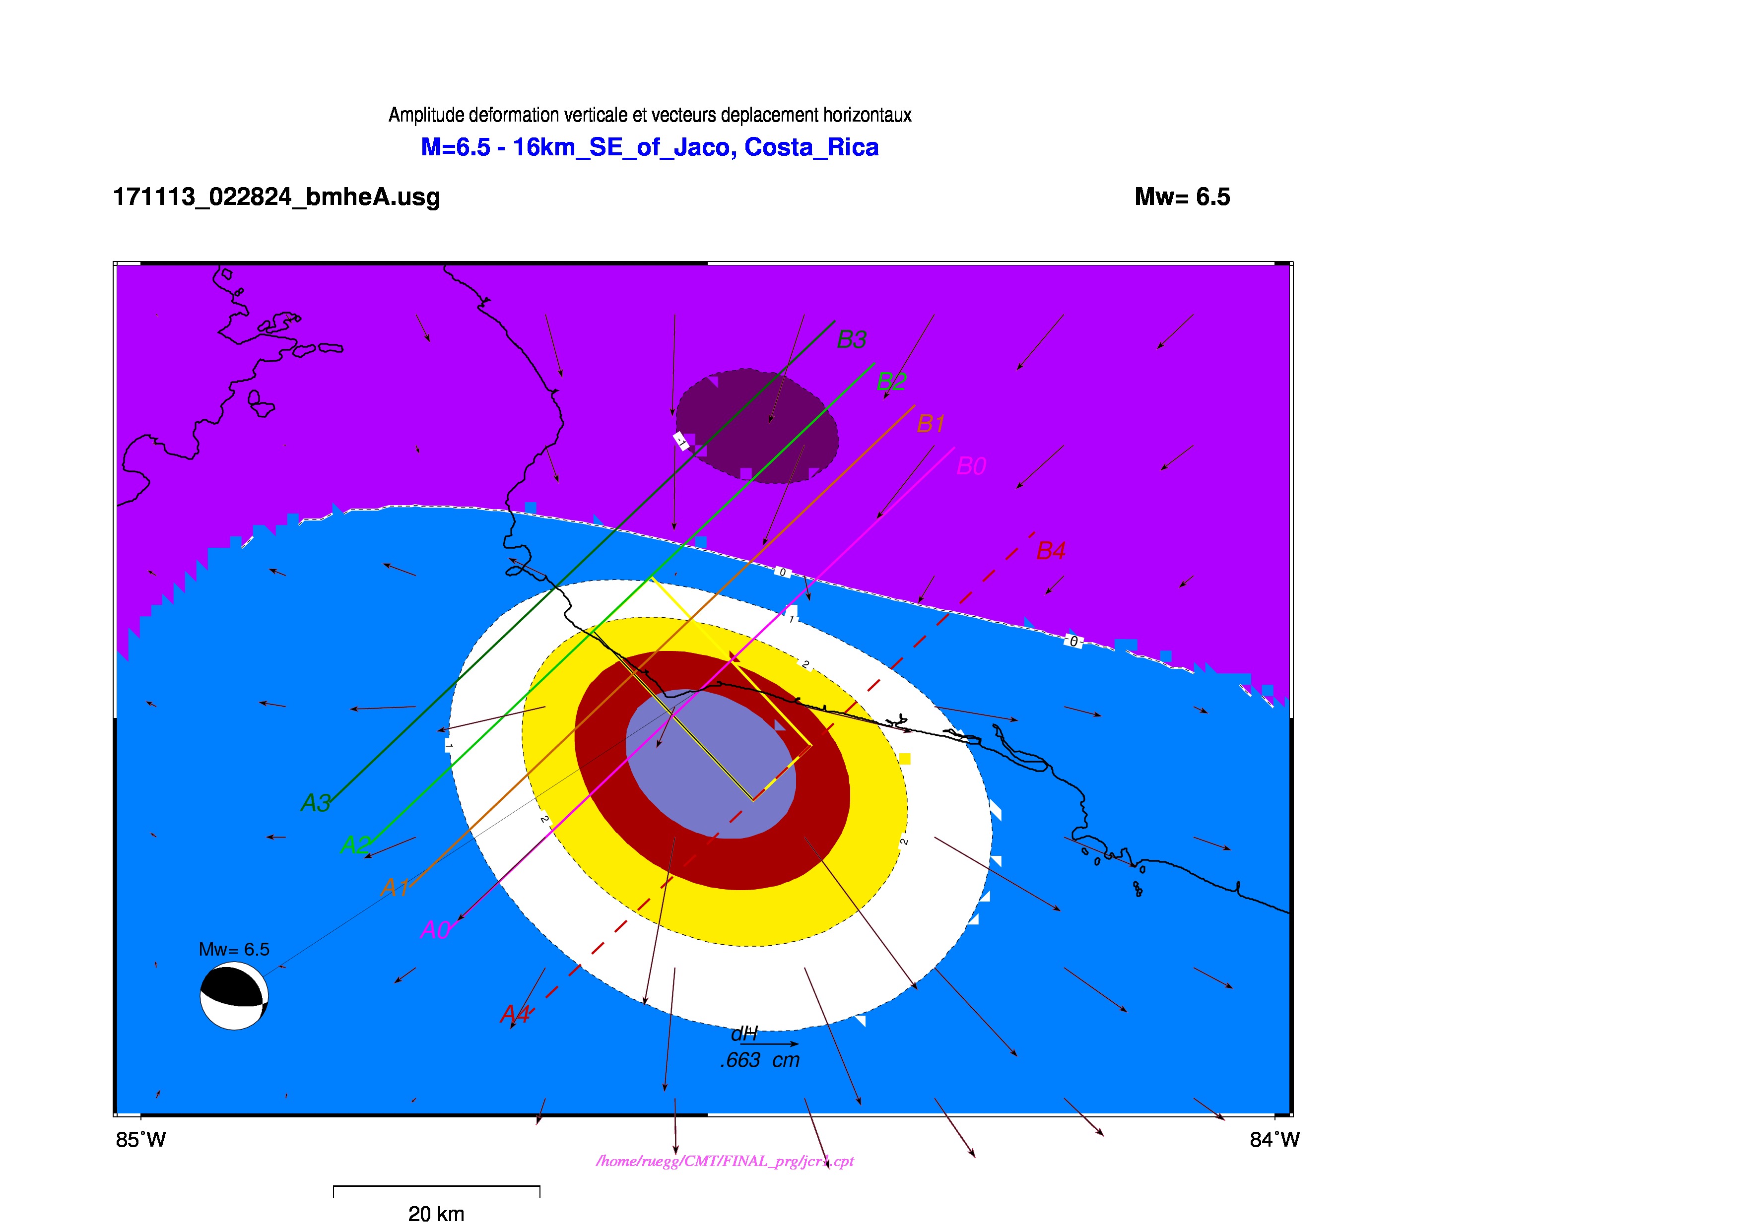The height and width of the screenshot is (1230, 1741).
Task: Click profile label A1
Action: [395, 887]
